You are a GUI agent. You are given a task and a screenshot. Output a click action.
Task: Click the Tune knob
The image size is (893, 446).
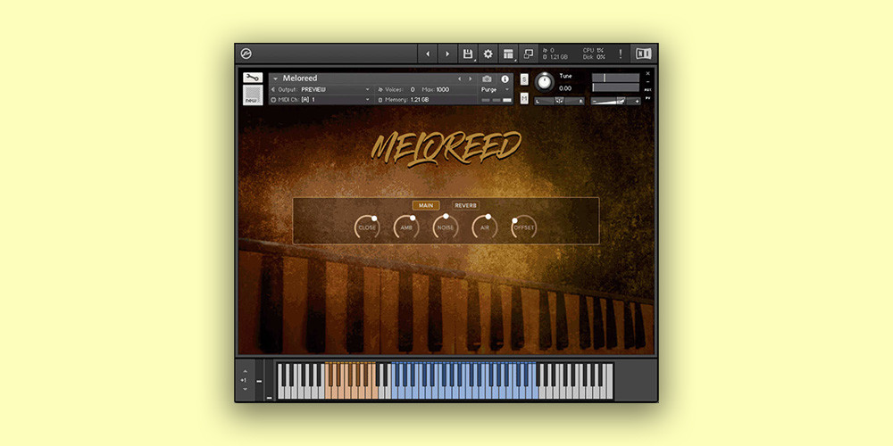(544, 81)
